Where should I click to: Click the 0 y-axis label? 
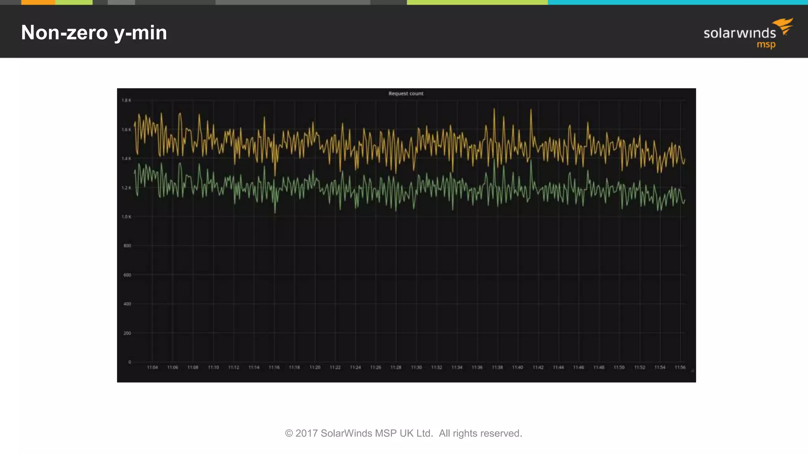[129, 362]
